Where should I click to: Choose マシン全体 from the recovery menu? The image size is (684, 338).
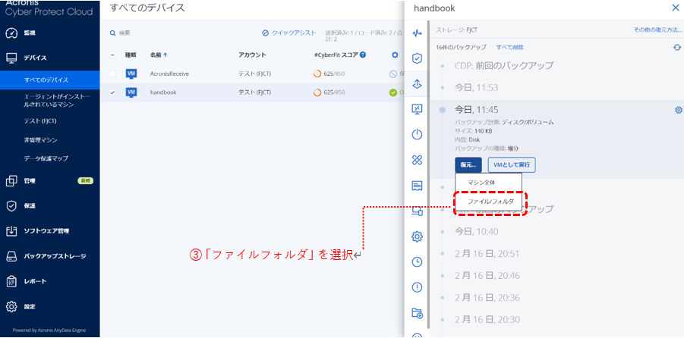pos(481,183)
